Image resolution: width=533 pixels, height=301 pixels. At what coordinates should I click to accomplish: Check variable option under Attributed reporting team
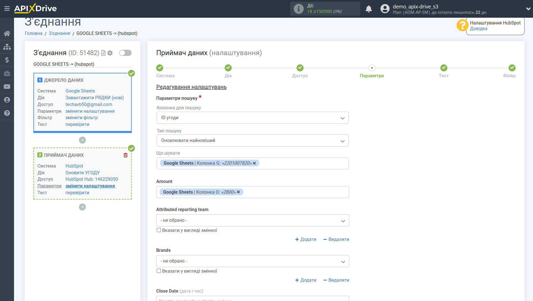[159, 230]
